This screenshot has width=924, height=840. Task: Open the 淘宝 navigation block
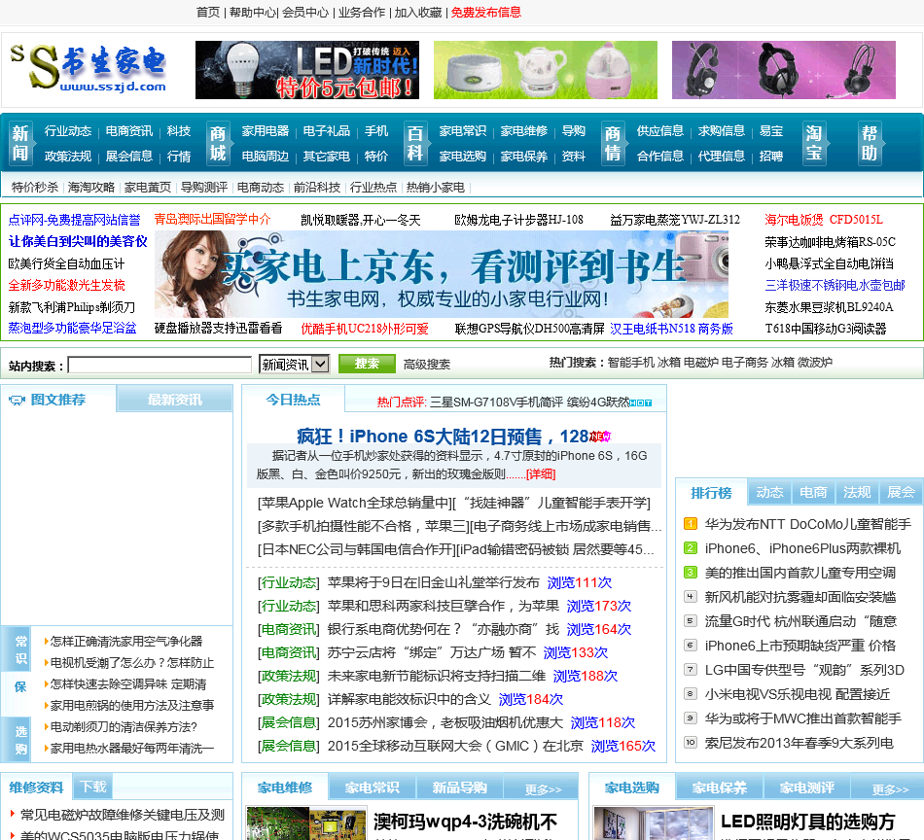pos(814,143)
